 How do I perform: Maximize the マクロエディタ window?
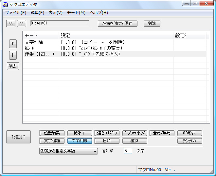coord(195,4)
